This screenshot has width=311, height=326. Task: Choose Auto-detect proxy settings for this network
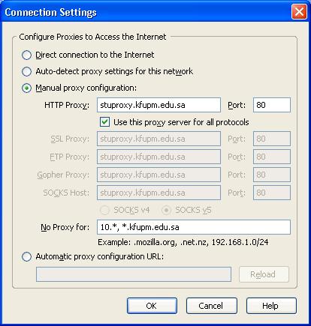coord(26,71)
